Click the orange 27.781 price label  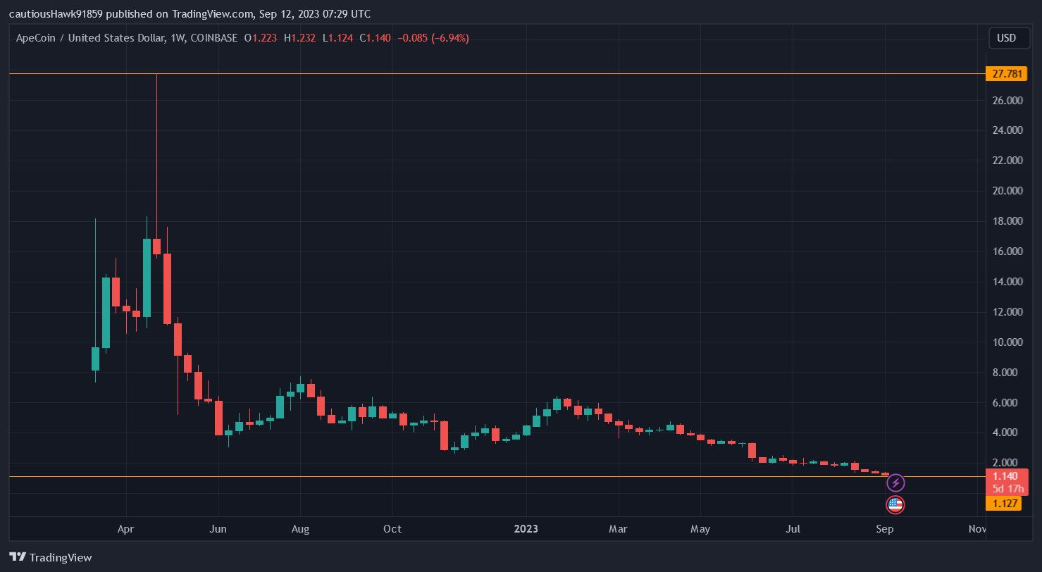1006,74
